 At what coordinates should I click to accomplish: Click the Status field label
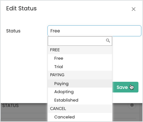(x=13, y=31)
